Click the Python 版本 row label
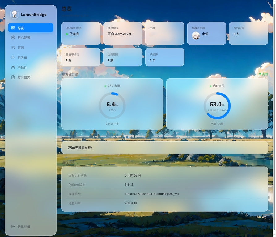Screen dimensions: 276x237 pyautogui.click(x=77, y=185)
